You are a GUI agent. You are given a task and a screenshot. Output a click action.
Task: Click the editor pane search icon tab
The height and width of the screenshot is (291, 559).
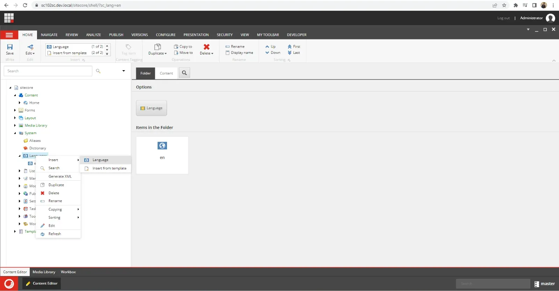click(184, 73)
